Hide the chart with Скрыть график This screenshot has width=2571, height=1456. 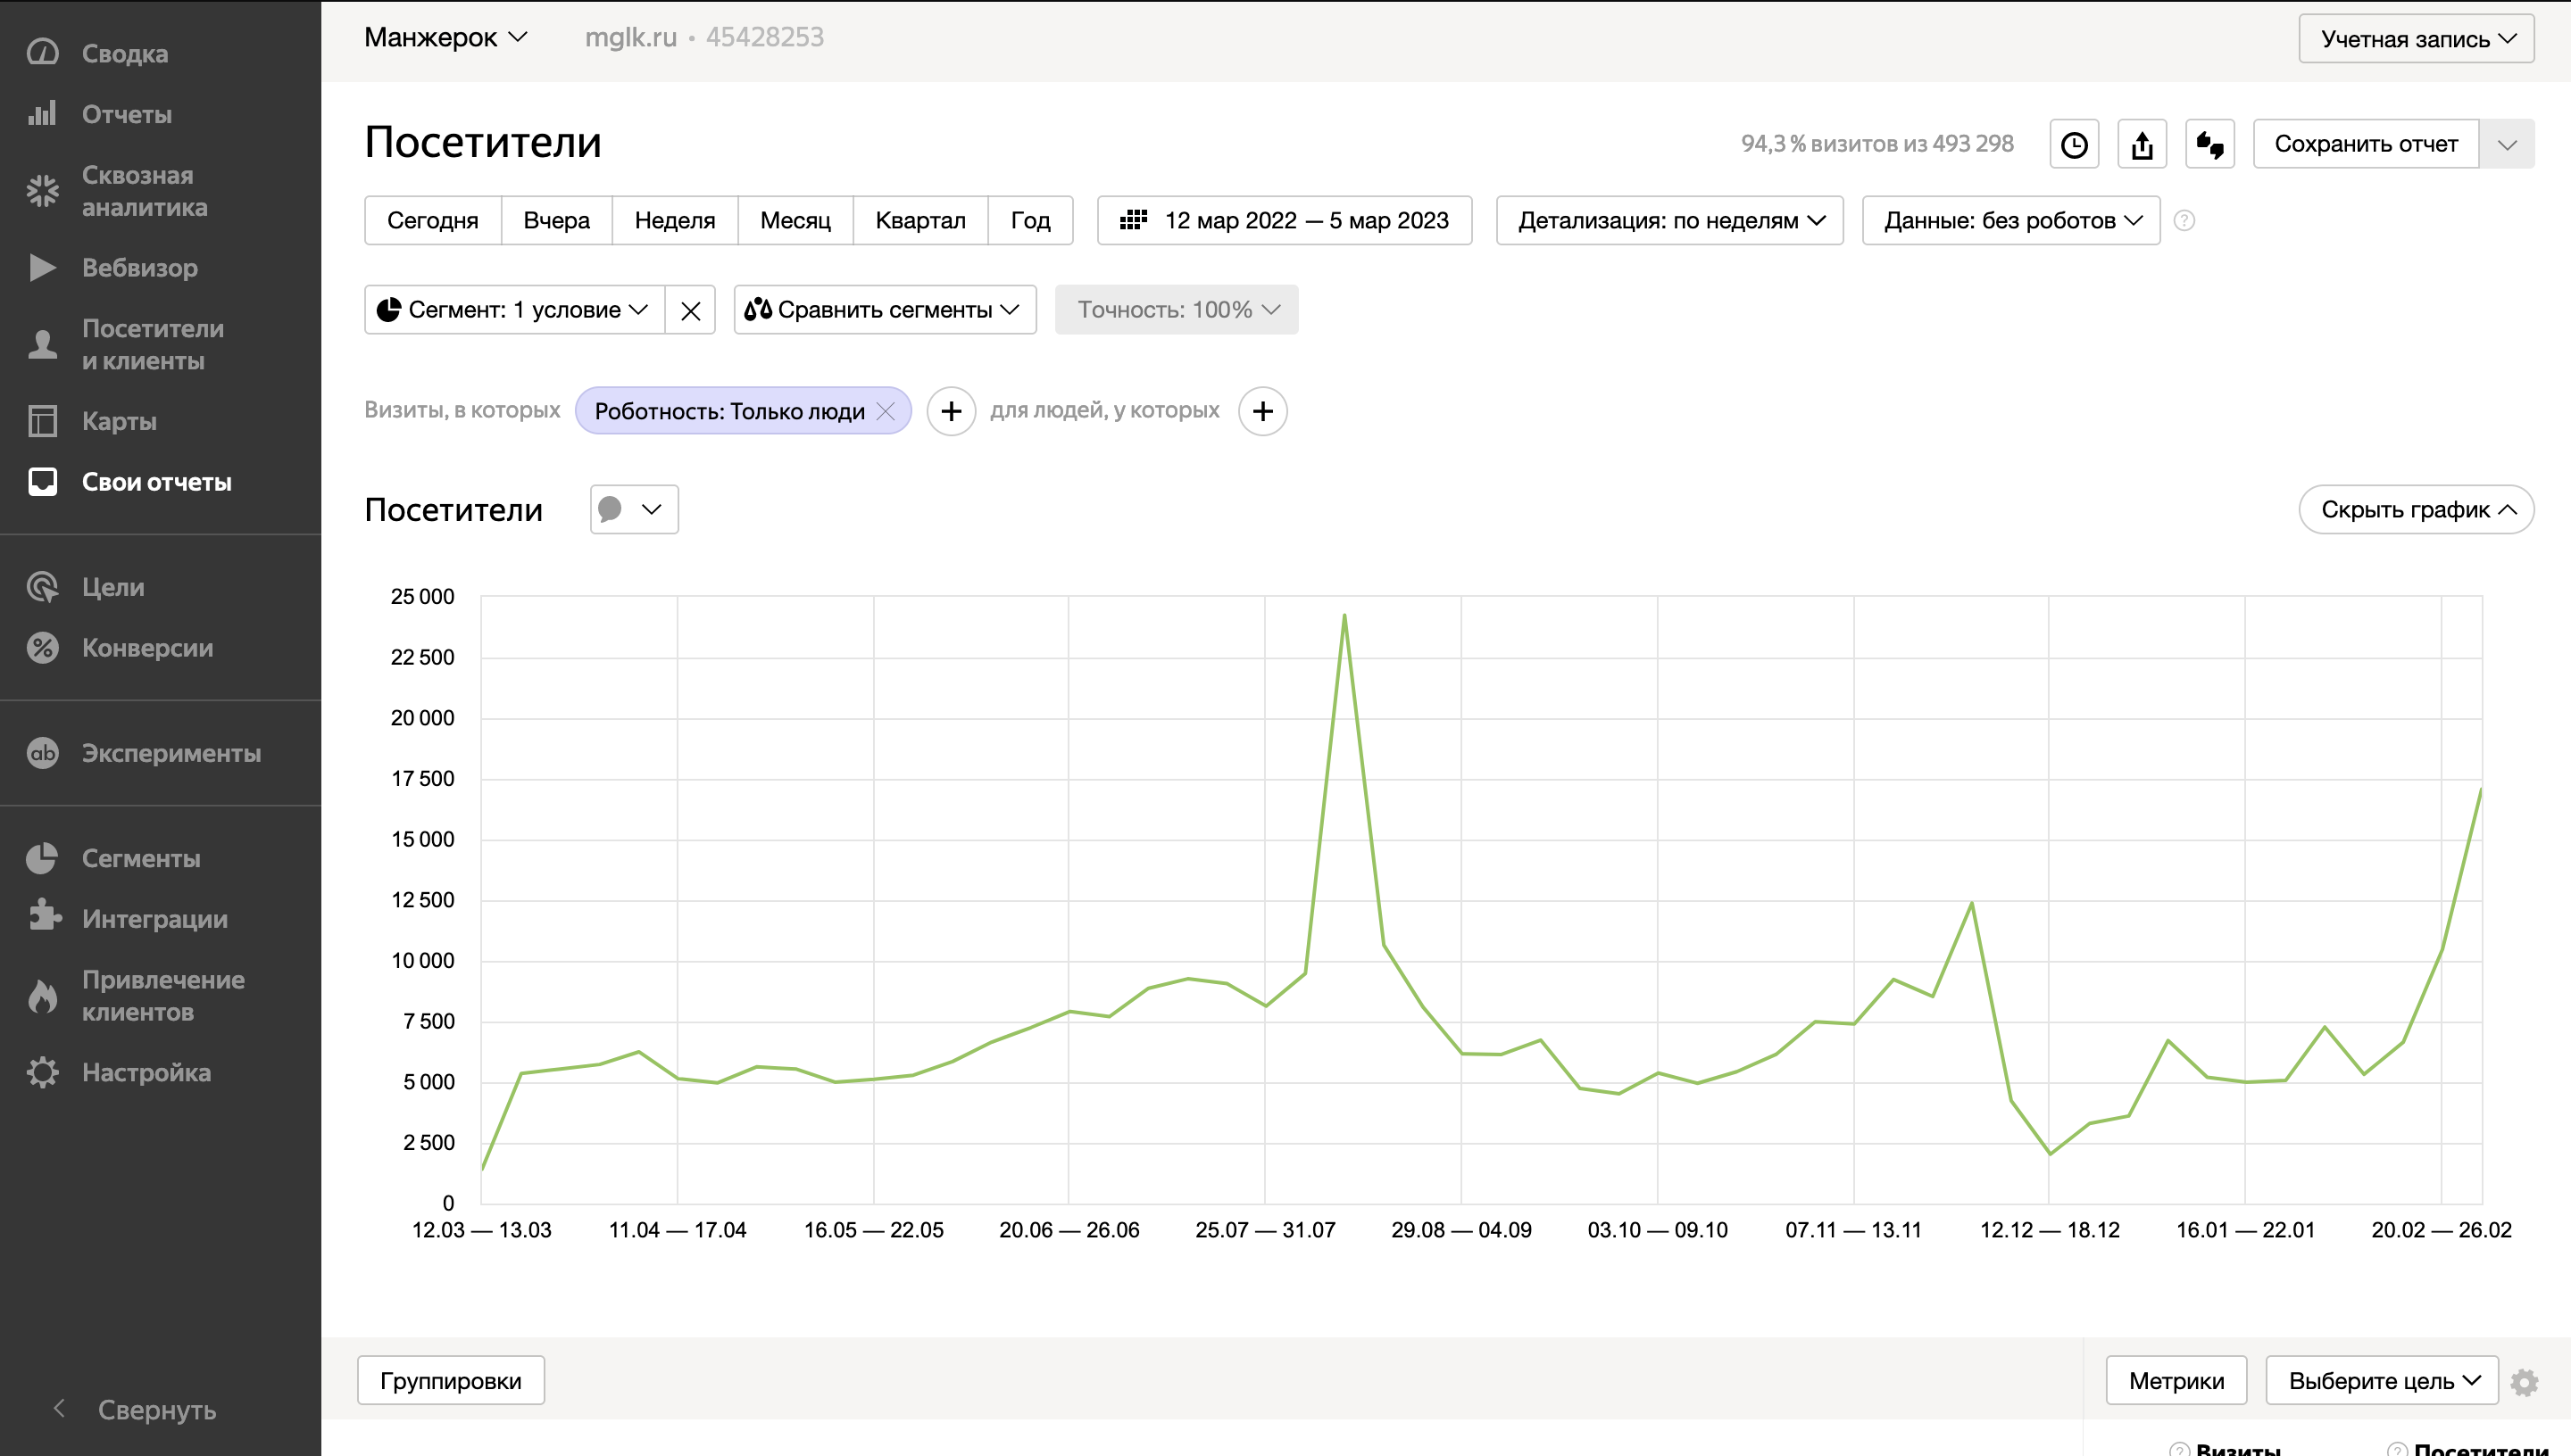click(x=2416, y=510)
